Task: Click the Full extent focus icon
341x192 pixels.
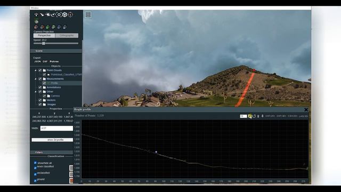Action: pos(59,14)
